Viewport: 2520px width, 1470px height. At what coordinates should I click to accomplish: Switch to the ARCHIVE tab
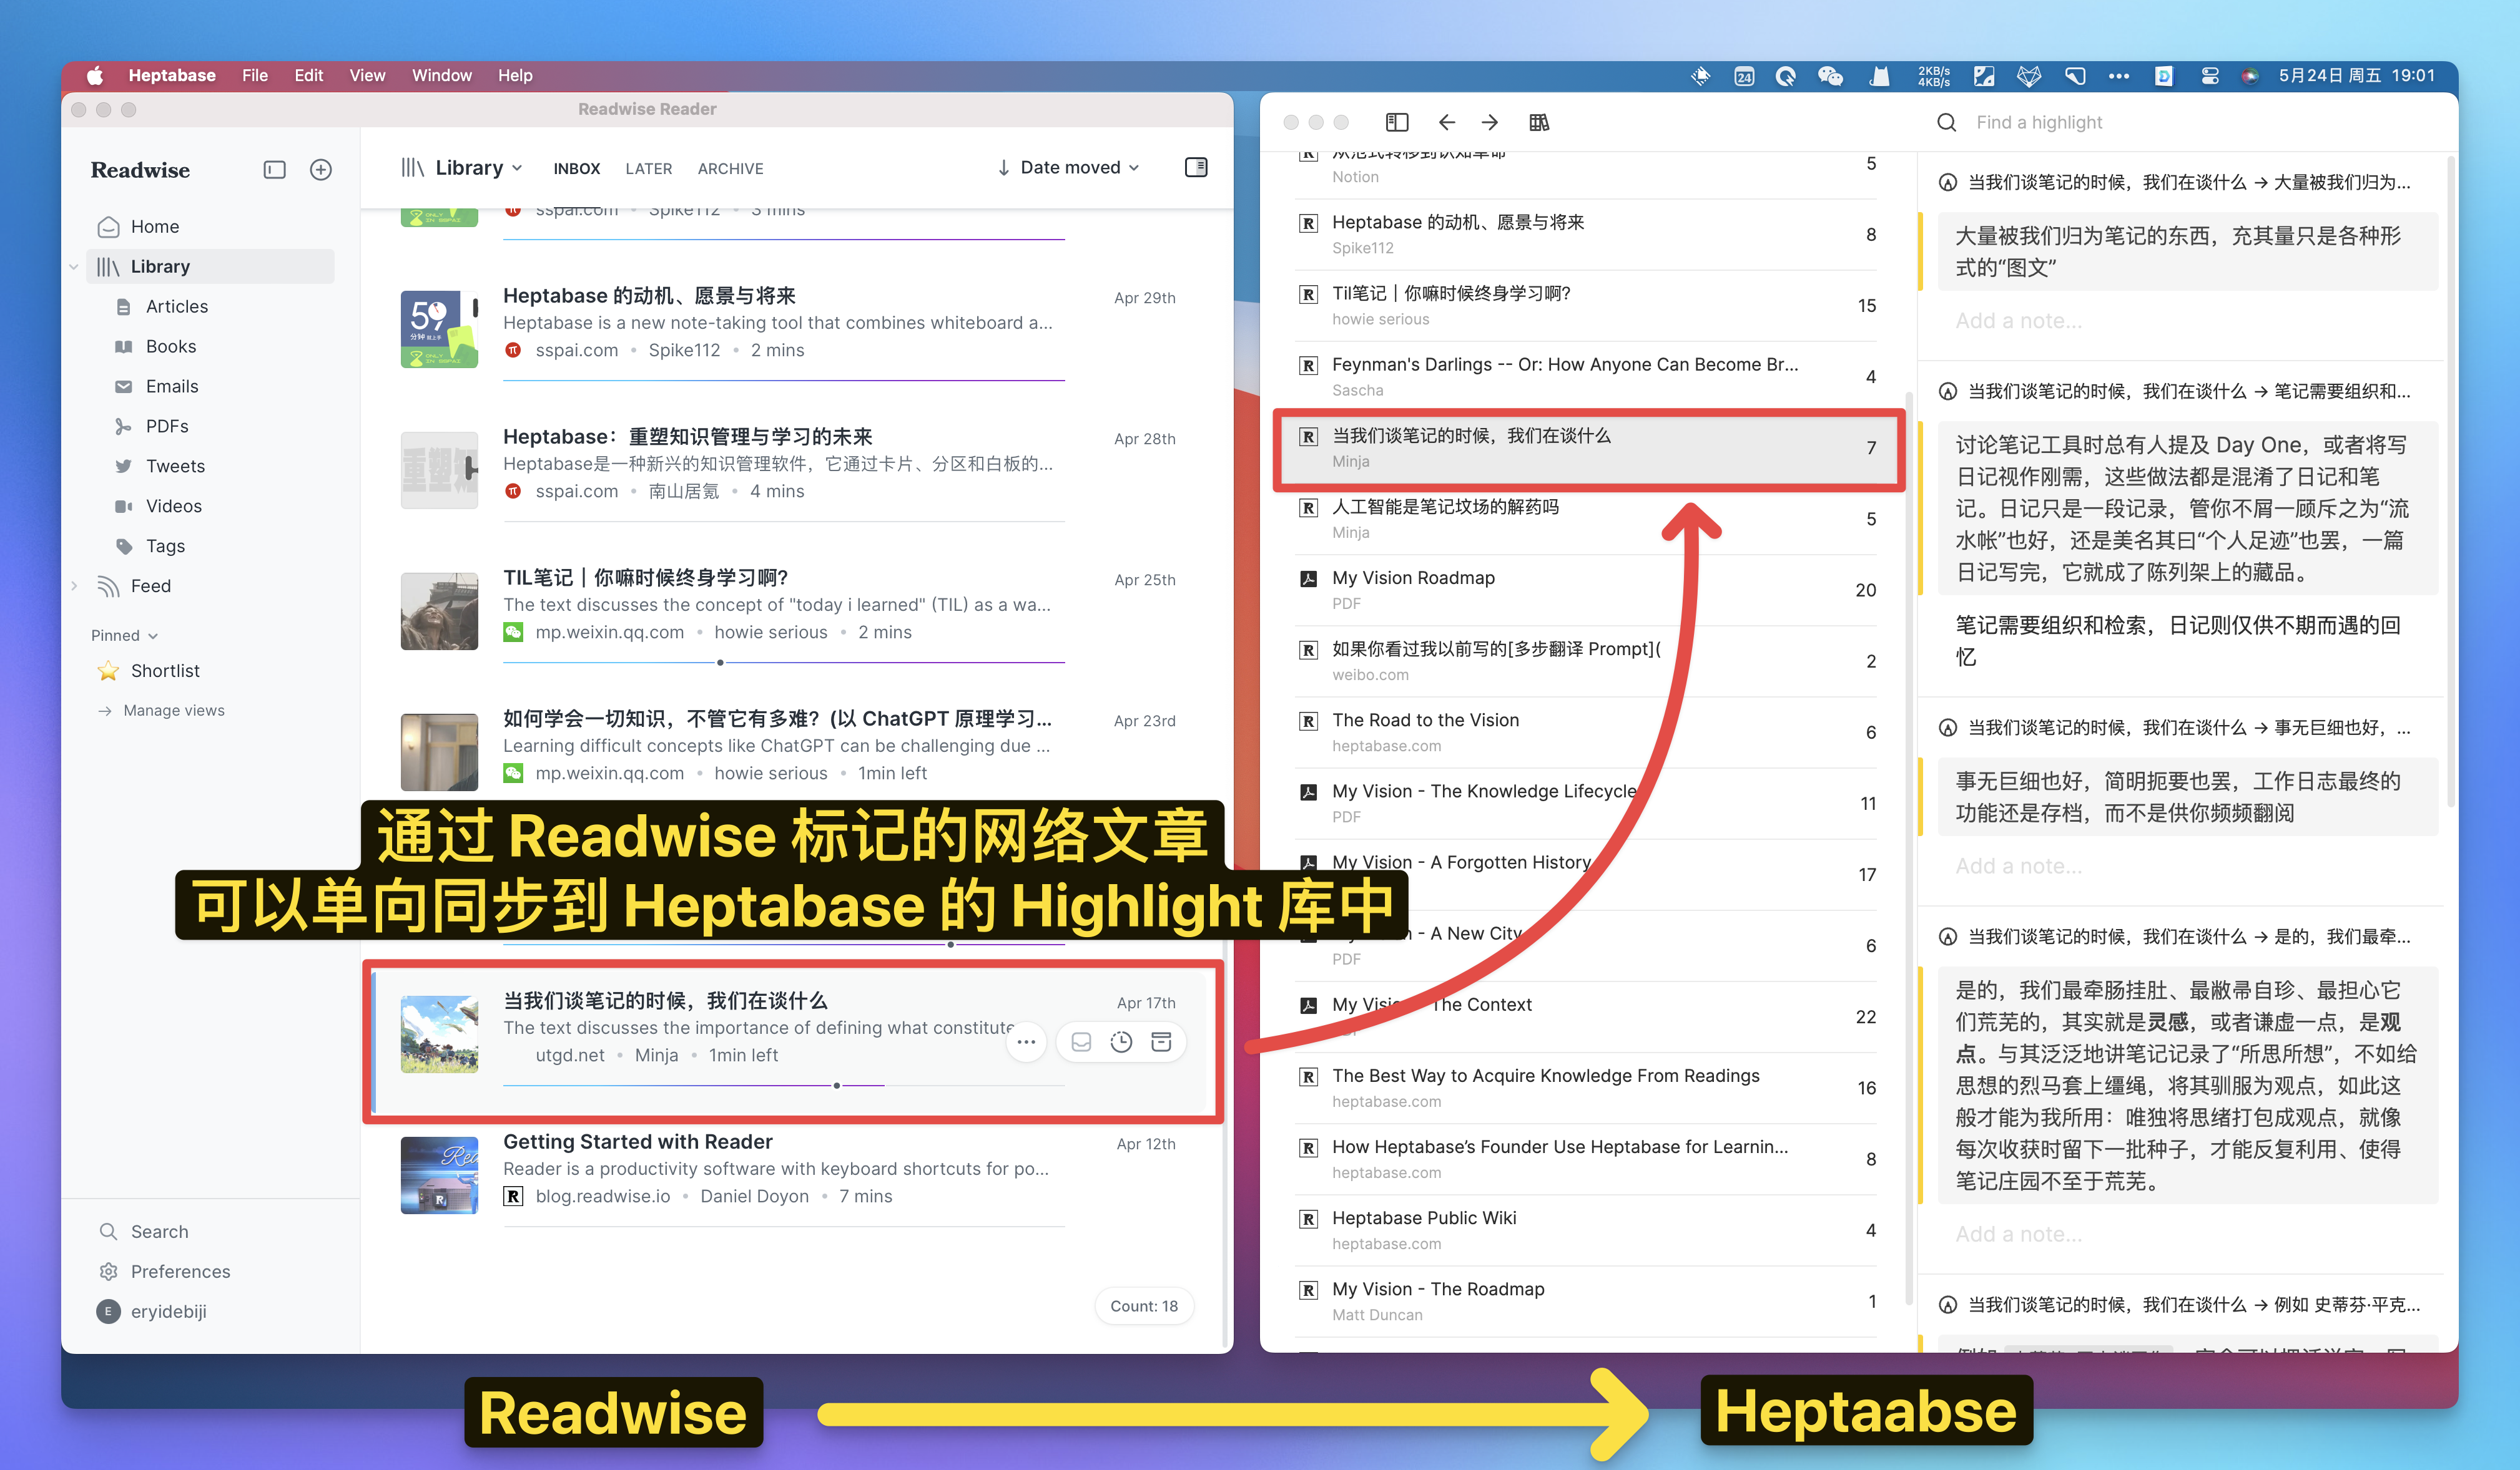(731, 169)
